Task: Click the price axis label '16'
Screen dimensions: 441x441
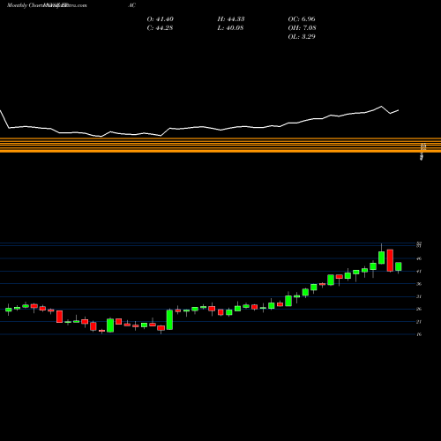Action: (419, 334)
